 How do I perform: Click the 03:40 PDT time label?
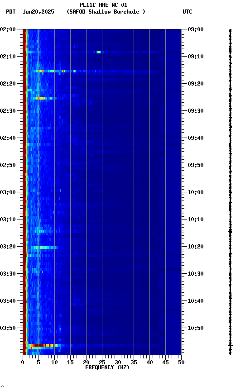pyautogui.click(x=8, y=301)
